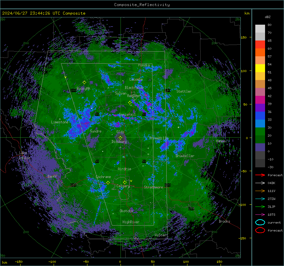Click the red forecast arrow in legend
284x266 pixels.
point(260,175)
